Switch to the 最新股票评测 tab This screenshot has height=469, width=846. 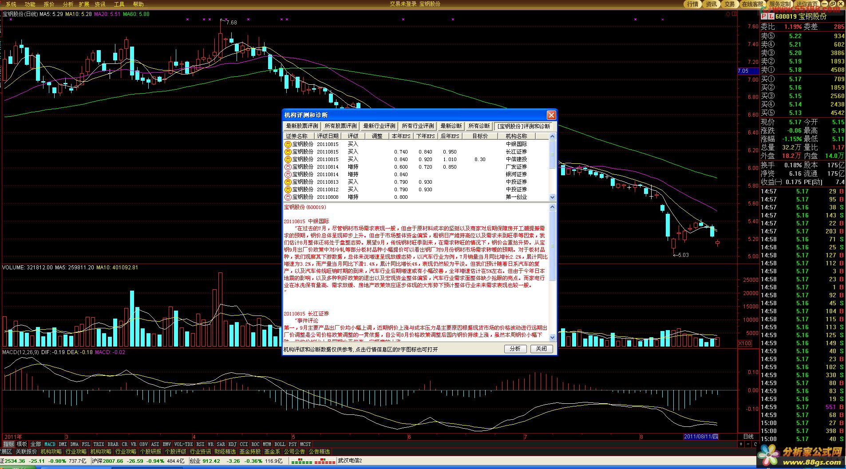pyautogui.click(x=302, y=126)
